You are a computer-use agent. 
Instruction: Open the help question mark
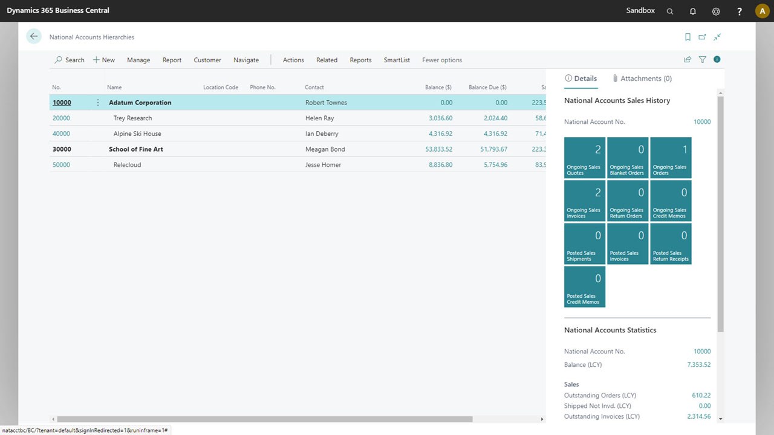pos(740,11)
